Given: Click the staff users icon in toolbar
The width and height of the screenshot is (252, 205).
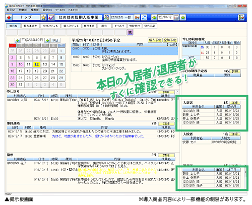Looking at the screenshot, I should (106, 17).
